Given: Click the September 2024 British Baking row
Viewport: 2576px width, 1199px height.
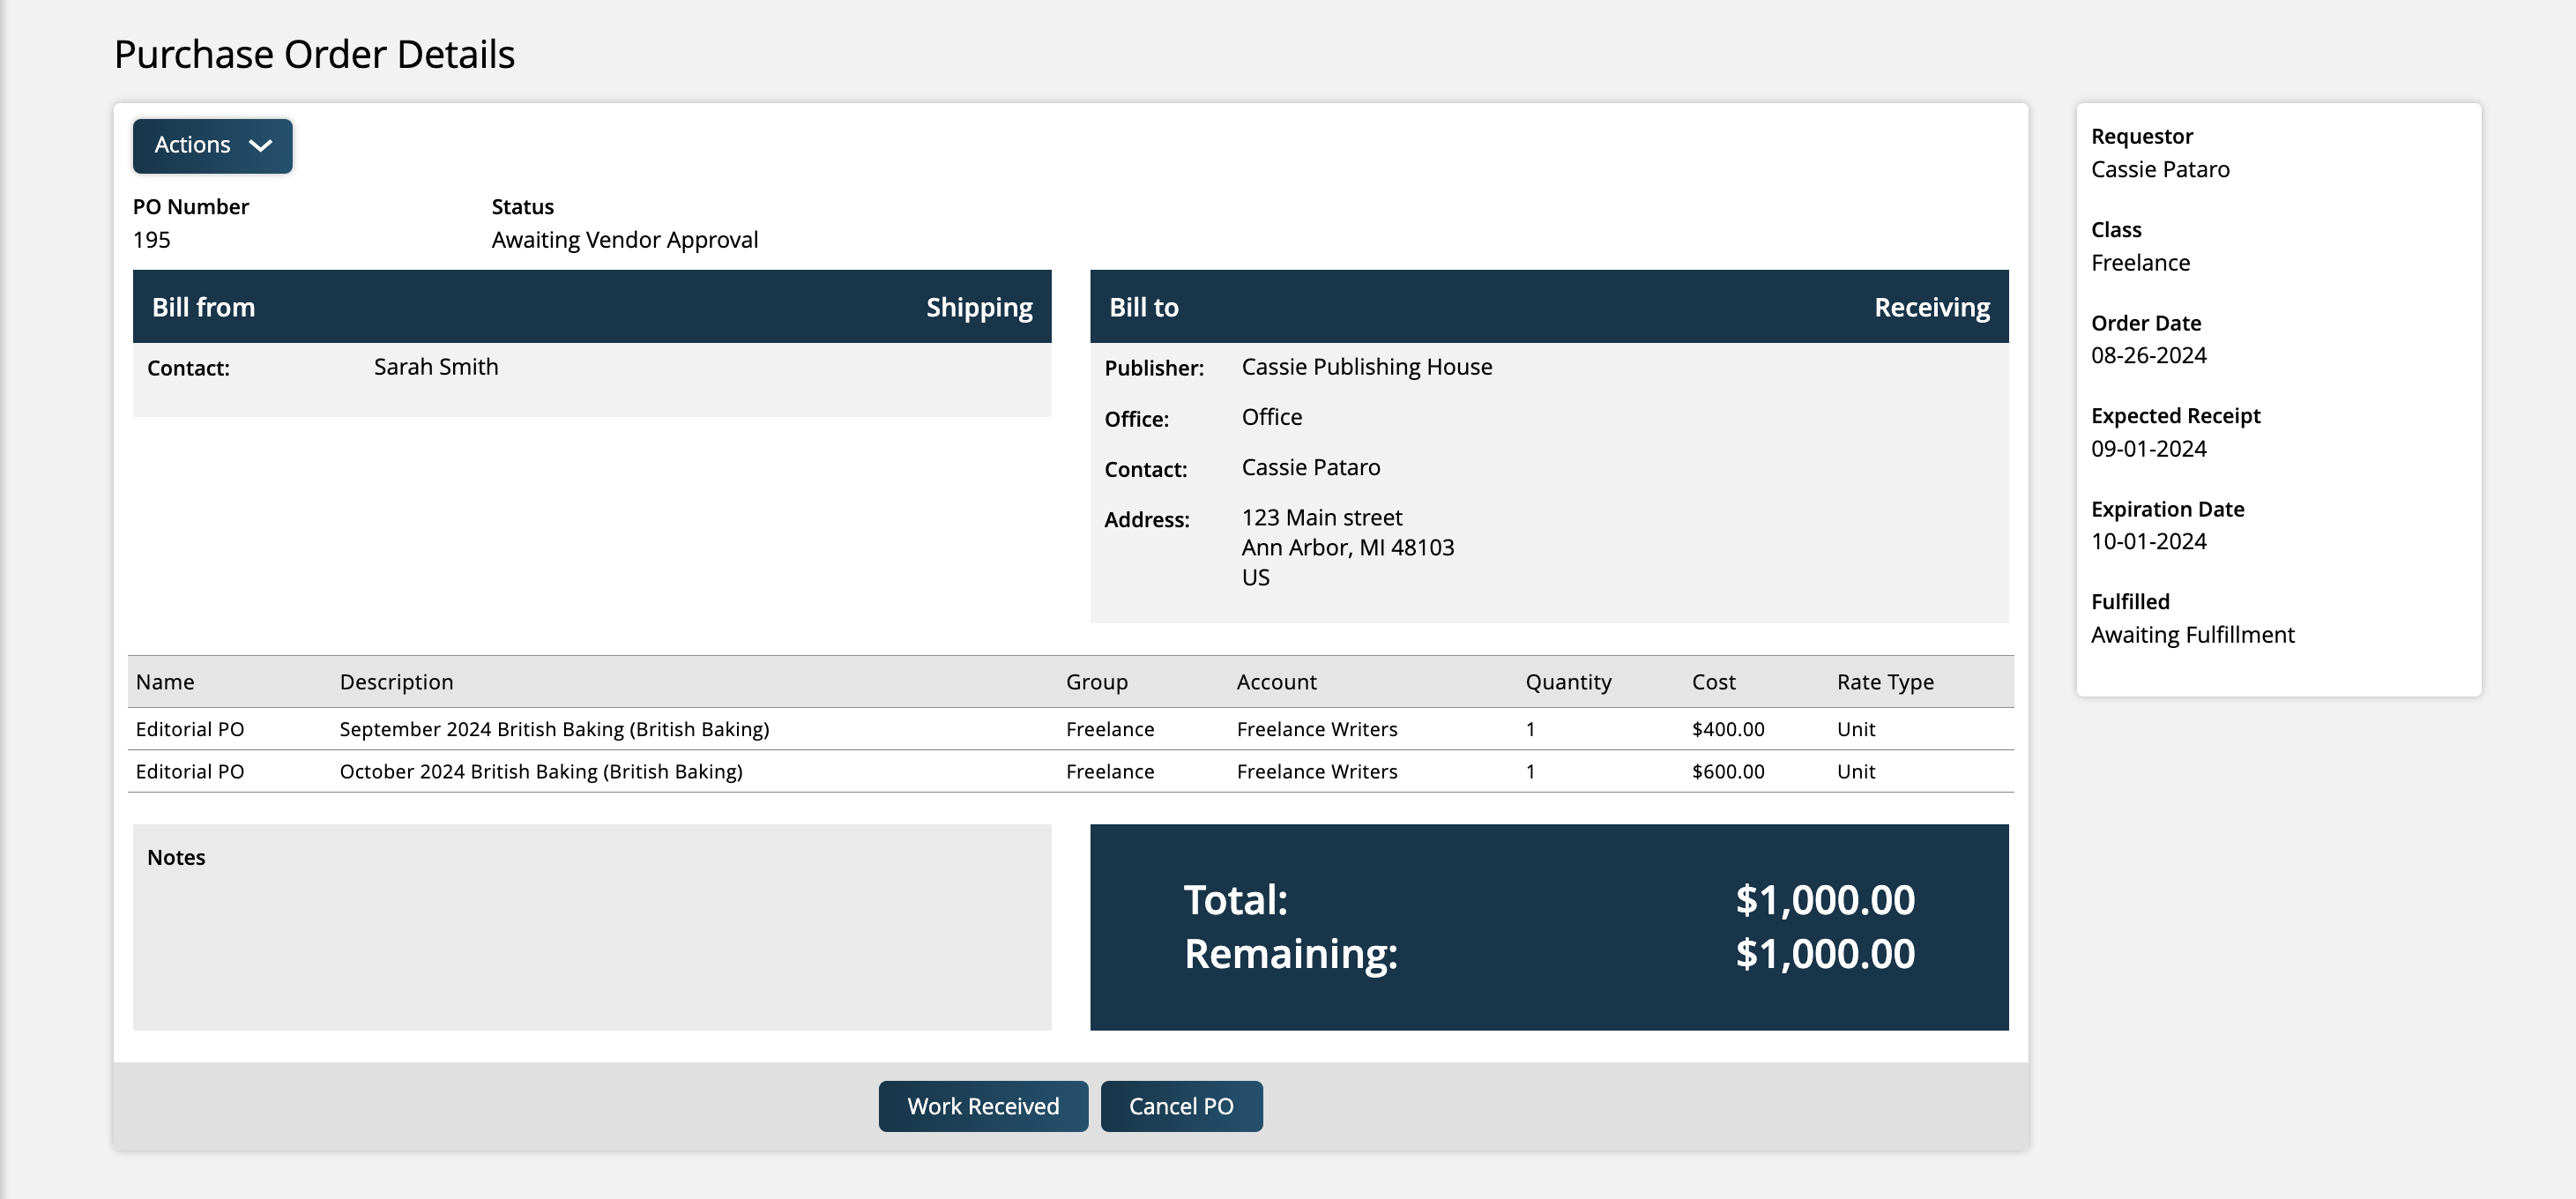Looking at the screenshot, I should [554, 729].
